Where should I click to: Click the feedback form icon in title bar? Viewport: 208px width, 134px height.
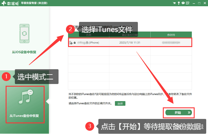(x=187, y=3)
